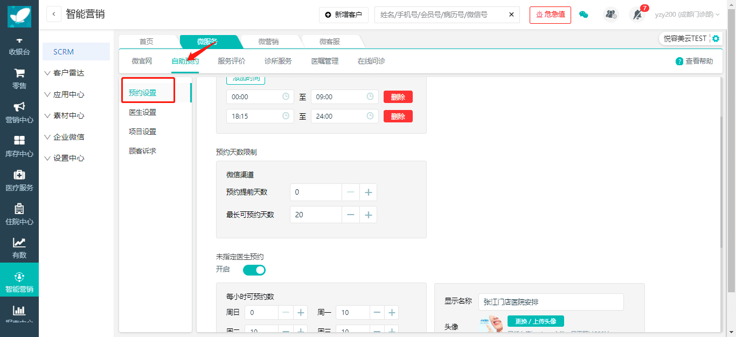Switch to 微营销 tab
Viewport: 736px width, 337px height.
click(268, 42)
